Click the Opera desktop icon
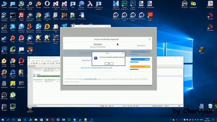The height and width of the screenshot is (122, 217). (21, 62)
